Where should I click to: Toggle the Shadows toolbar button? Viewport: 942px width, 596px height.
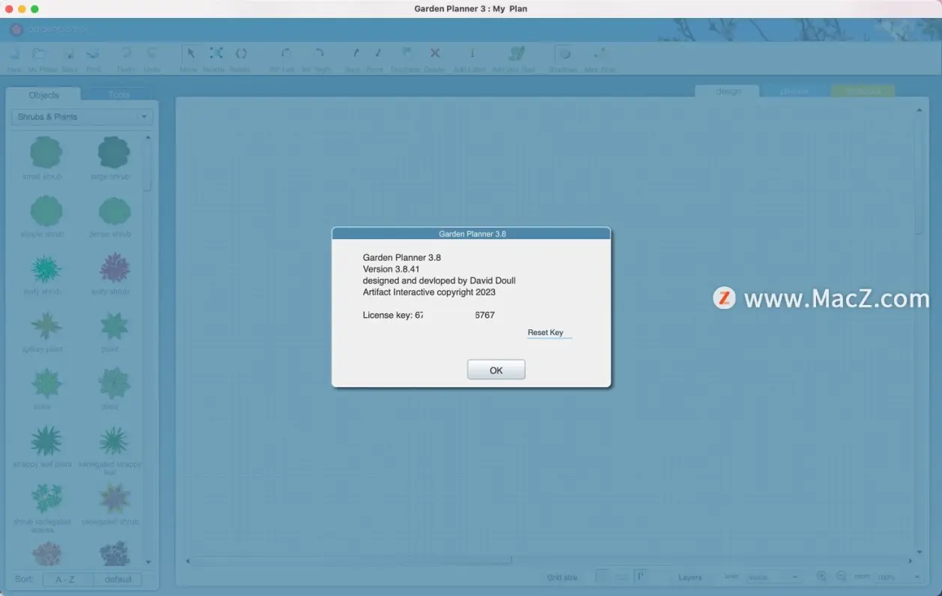564,54
